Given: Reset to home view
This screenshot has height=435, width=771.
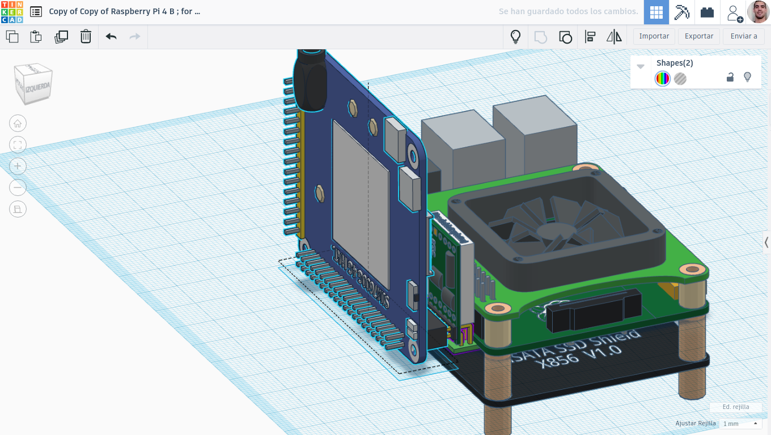Looking at the screenshot, I should (18, 123).
